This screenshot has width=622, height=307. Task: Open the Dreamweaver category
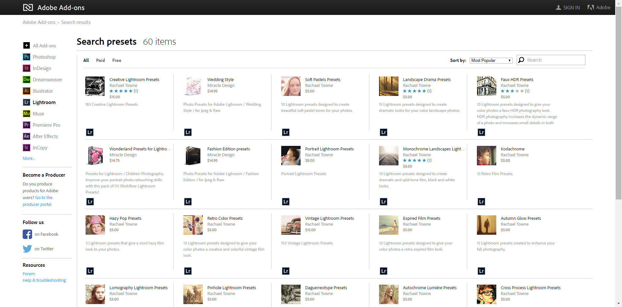pos(47,80)
